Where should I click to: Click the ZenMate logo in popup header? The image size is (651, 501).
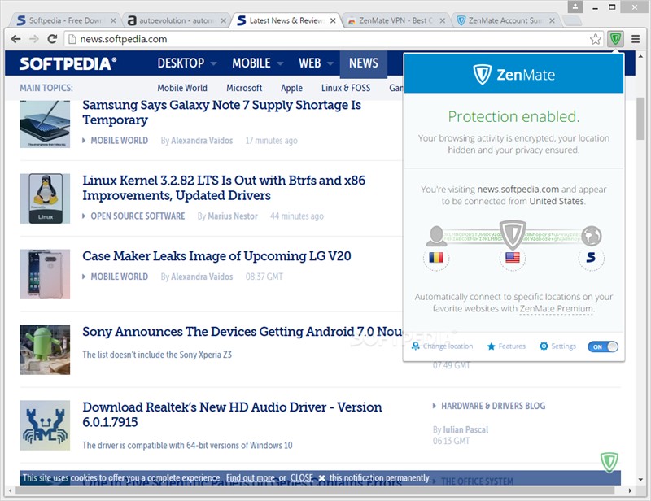pyautogui.click(x=514, y=75)
